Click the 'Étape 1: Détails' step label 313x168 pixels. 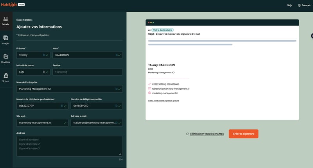pyautogui.click(x=24, y=20)
